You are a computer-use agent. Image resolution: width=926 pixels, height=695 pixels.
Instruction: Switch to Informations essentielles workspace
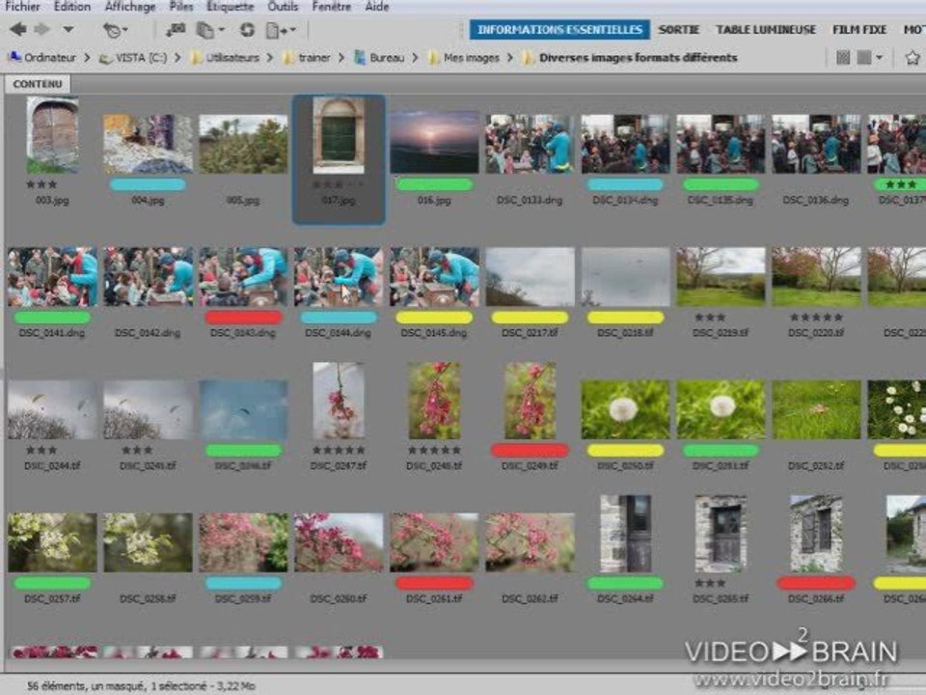(559, 30)
